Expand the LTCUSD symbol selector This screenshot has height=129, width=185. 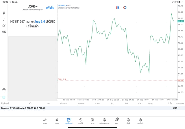33,6
